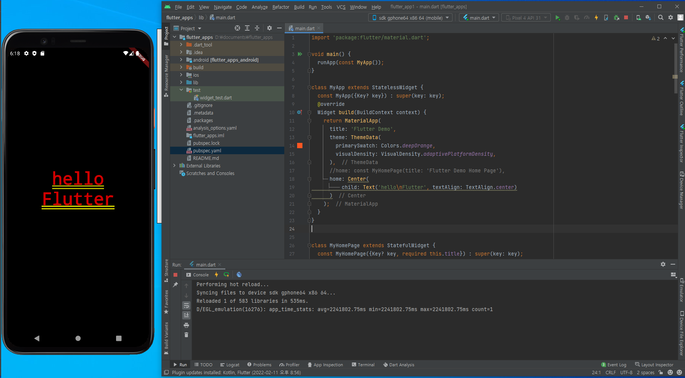This screenshot has height=378, width=685.
Task: Toggle the Flutter Outline side panel
Action: click(682, 98)
